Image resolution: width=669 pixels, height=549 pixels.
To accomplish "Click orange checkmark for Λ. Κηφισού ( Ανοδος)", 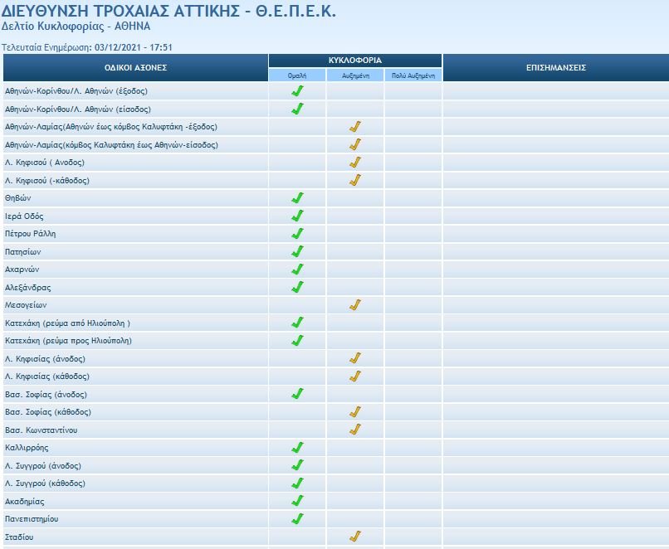I will point(355,163).
